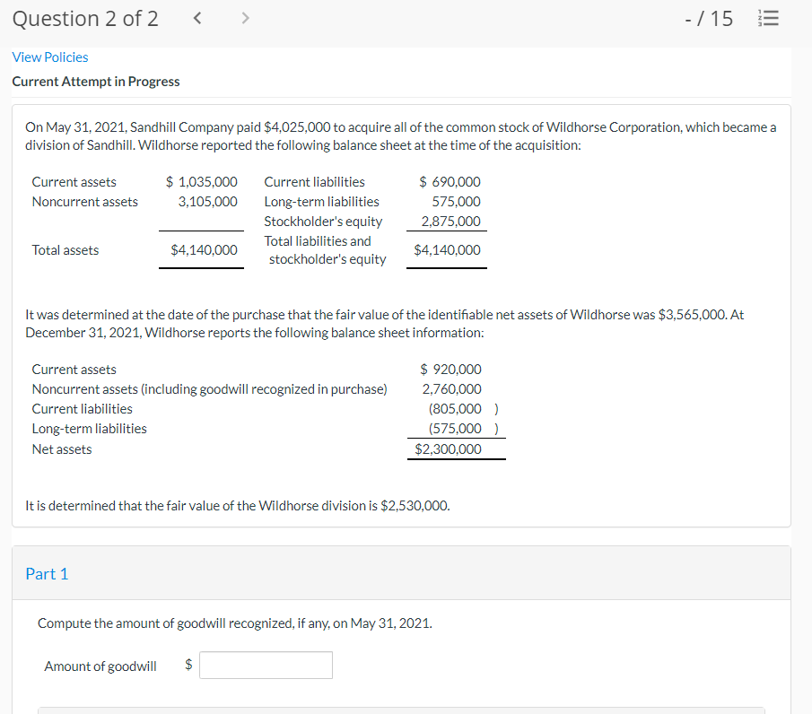This screenshot has height=714, width=812.
Task: Click the dollar sign beside the answer box
Action: 188,664
